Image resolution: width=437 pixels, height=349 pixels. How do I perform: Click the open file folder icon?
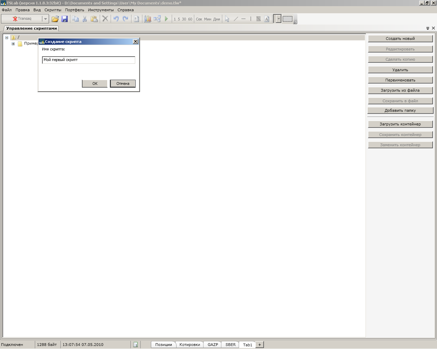tap(55, 19)
